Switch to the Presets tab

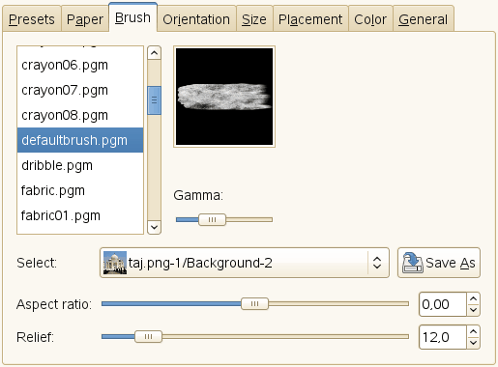32,19
